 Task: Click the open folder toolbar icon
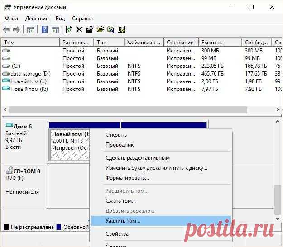point(100,30)
